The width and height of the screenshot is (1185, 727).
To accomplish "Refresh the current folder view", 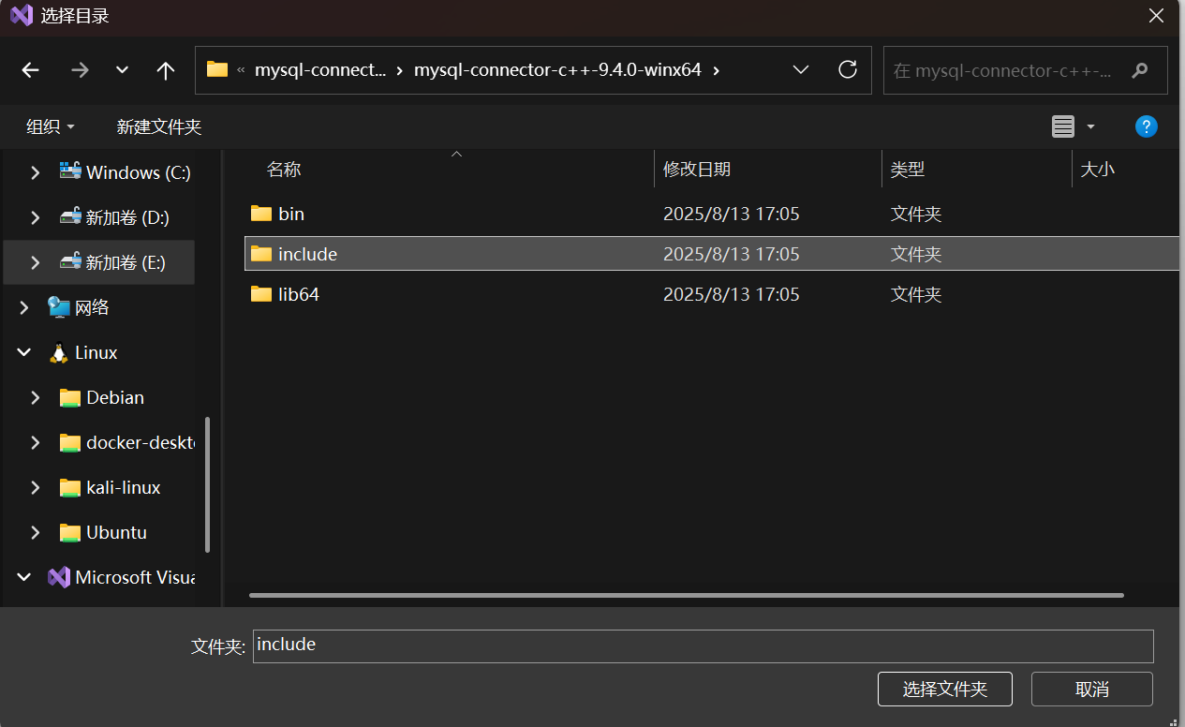I will [x=848, y=69].
